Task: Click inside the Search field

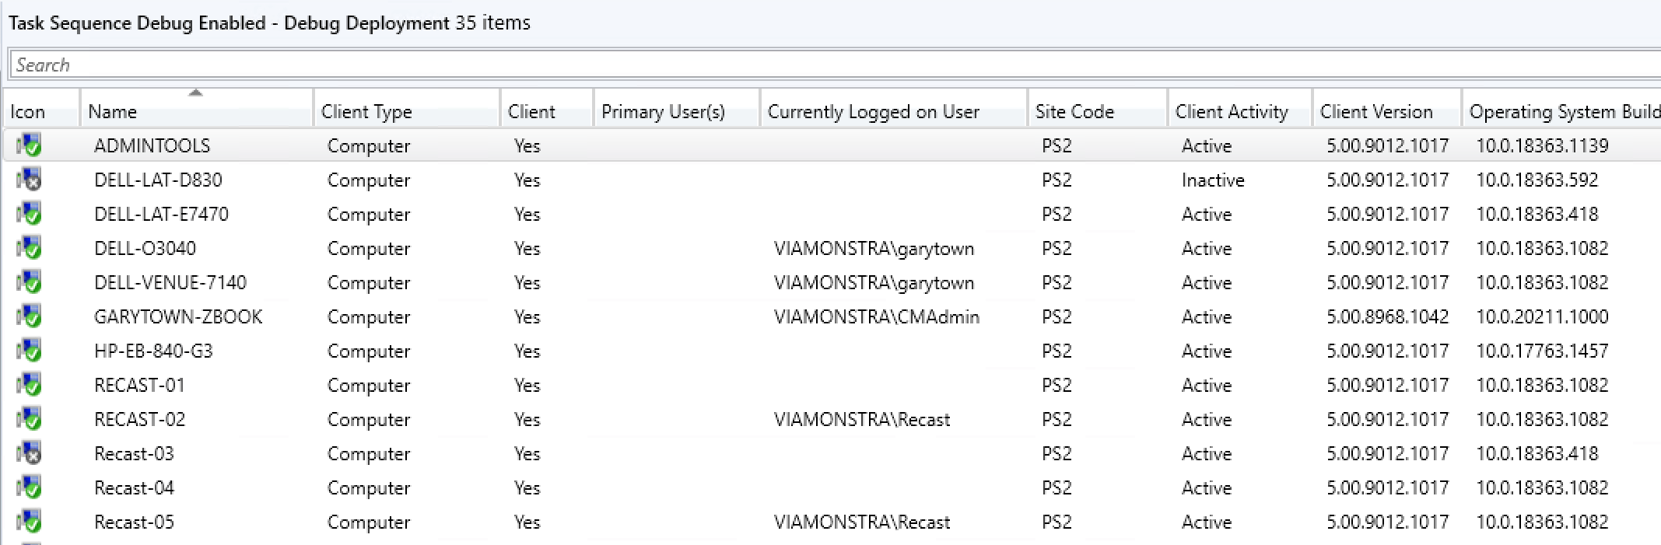Action: click(x=467, y=65)
